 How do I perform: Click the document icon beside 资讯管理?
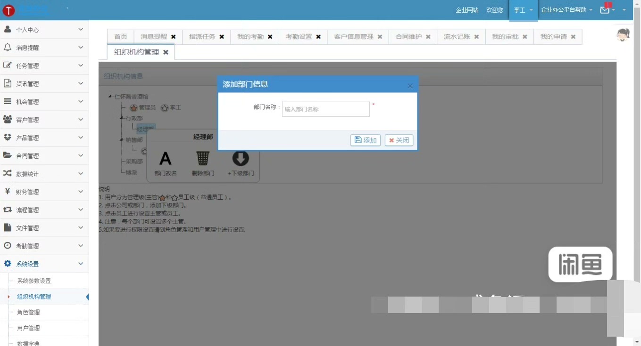tap(8, 83)
